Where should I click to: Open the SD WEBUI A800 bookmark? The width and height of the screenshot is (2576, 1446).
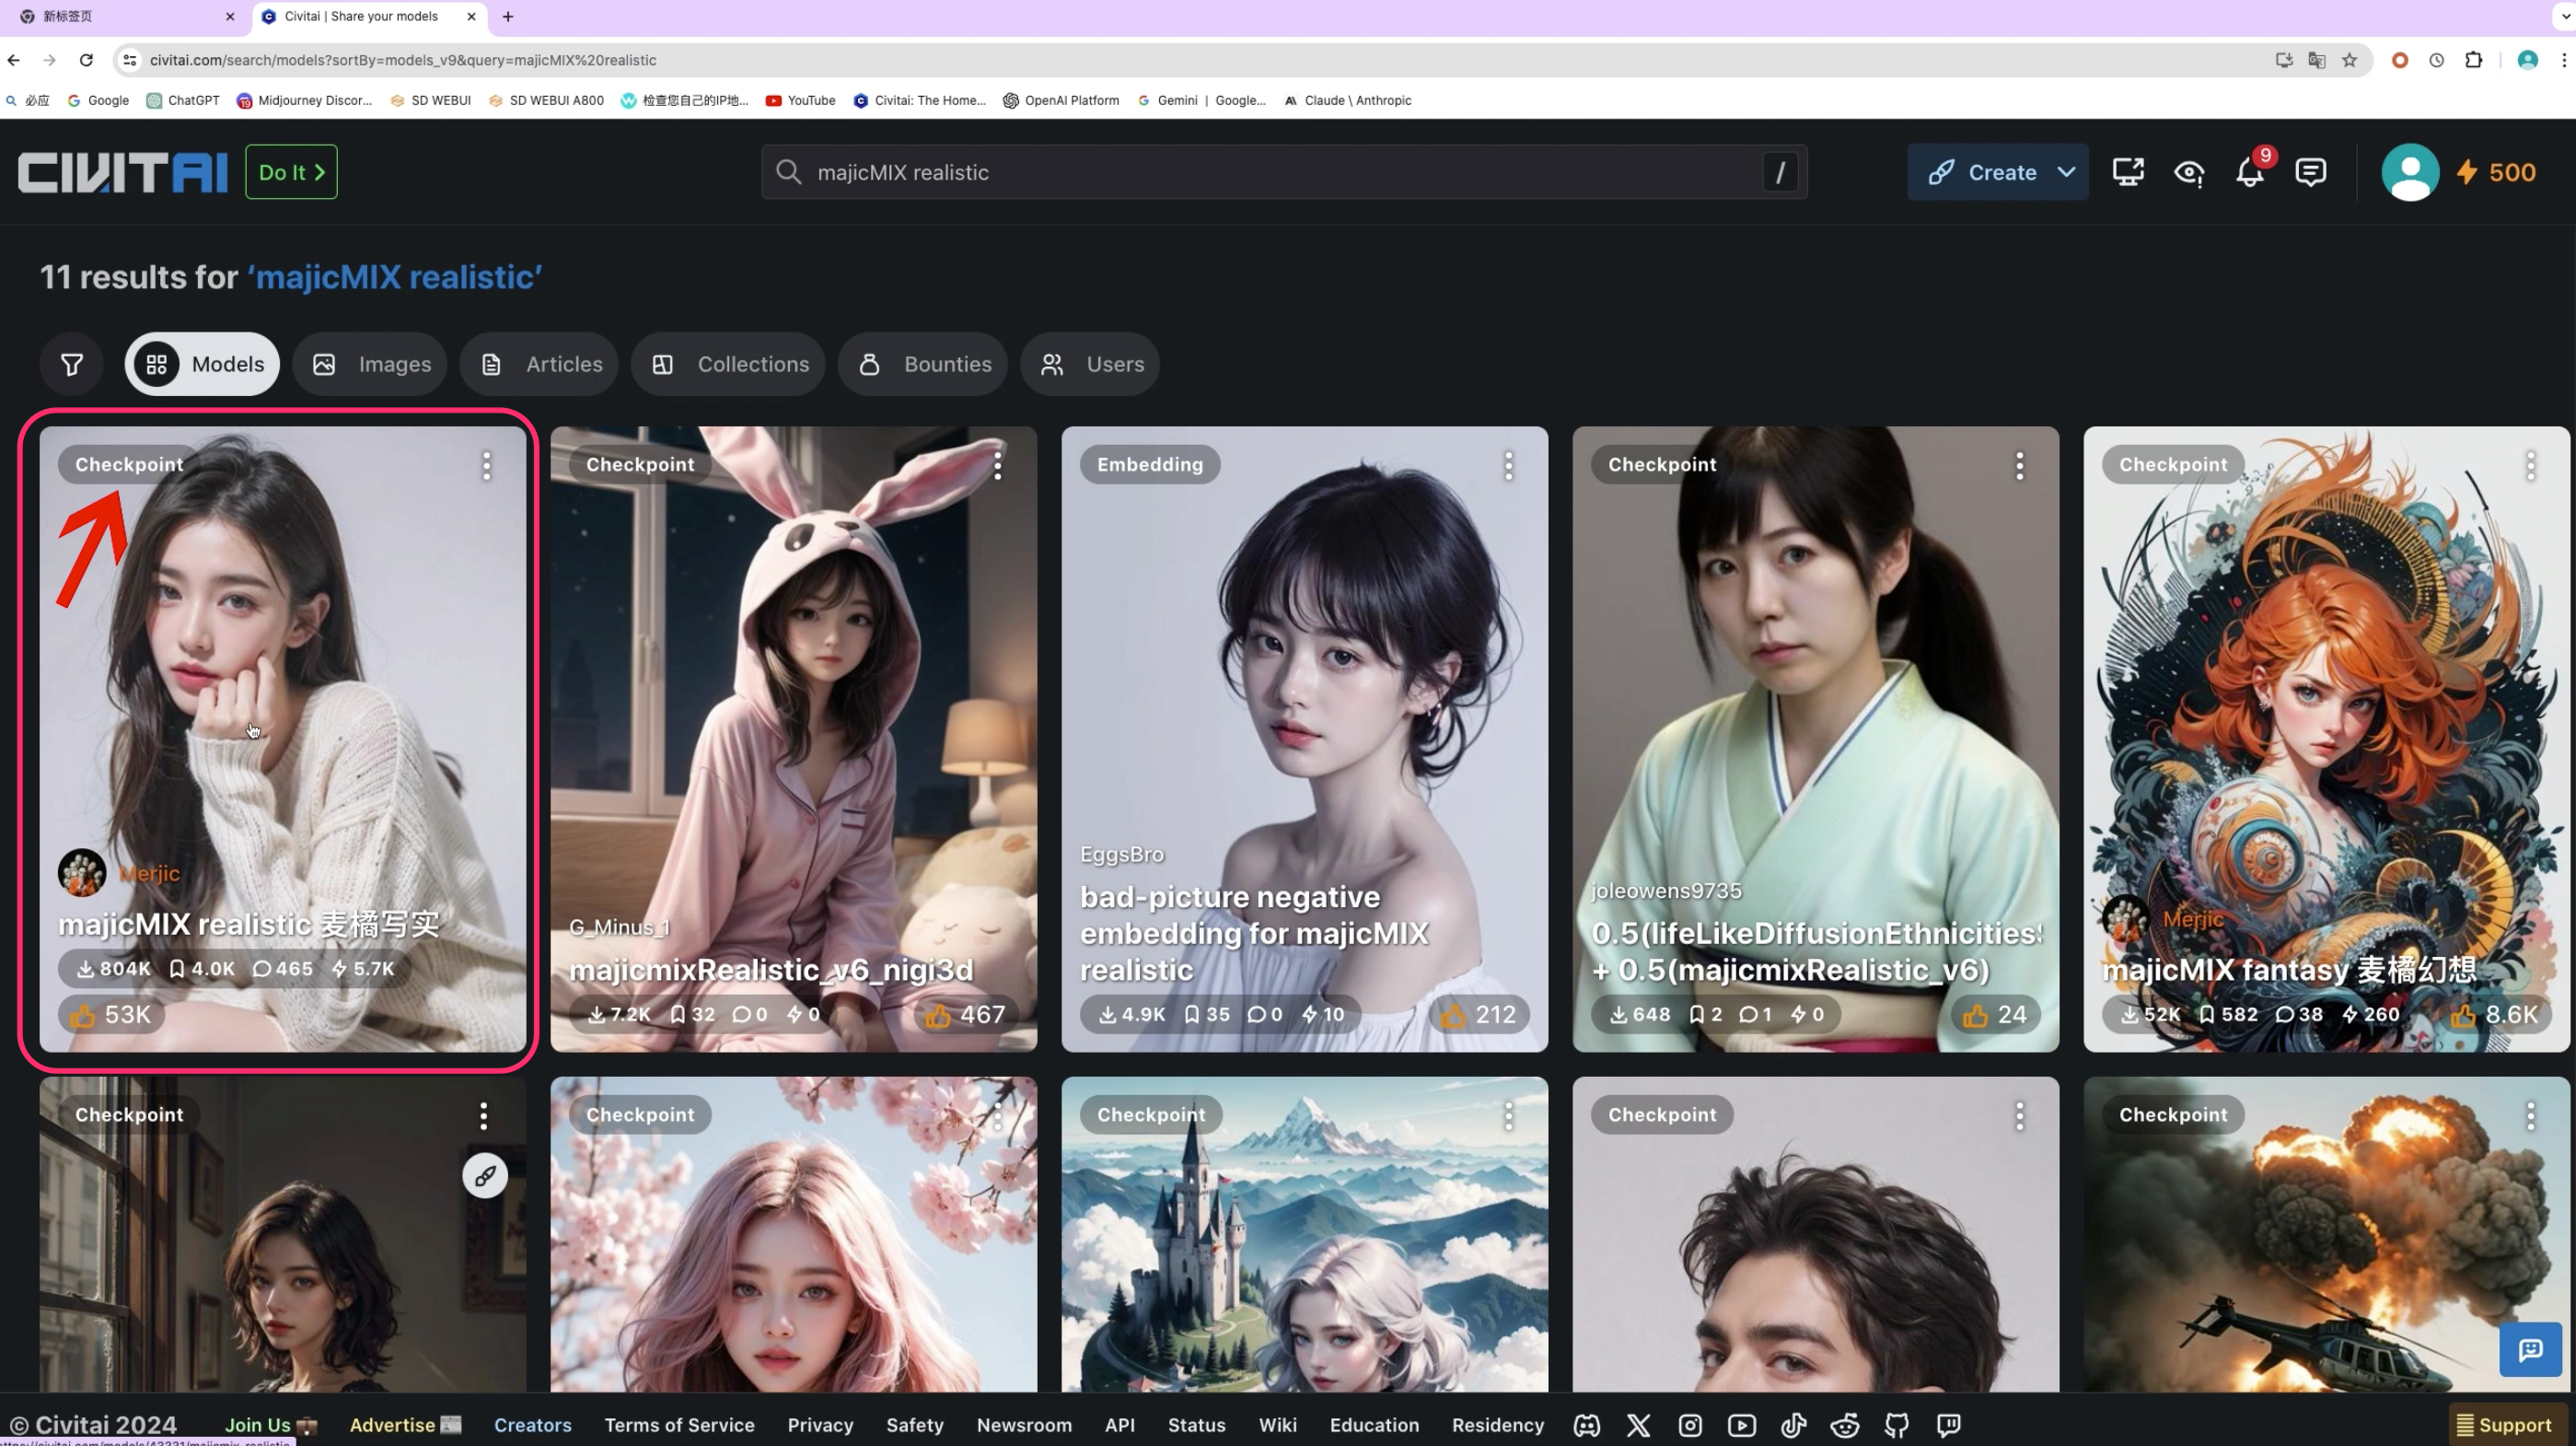(546, 100)
